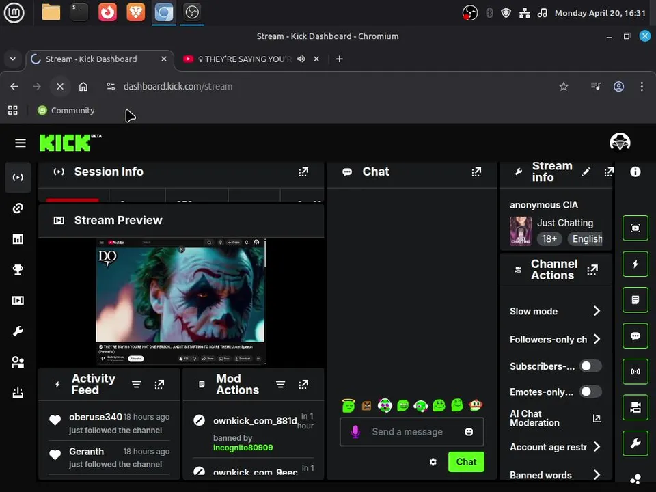Click the dashboard.kick.com address bar
The width and height of the screenshot is (656, 492).
(x=178, y=86)
